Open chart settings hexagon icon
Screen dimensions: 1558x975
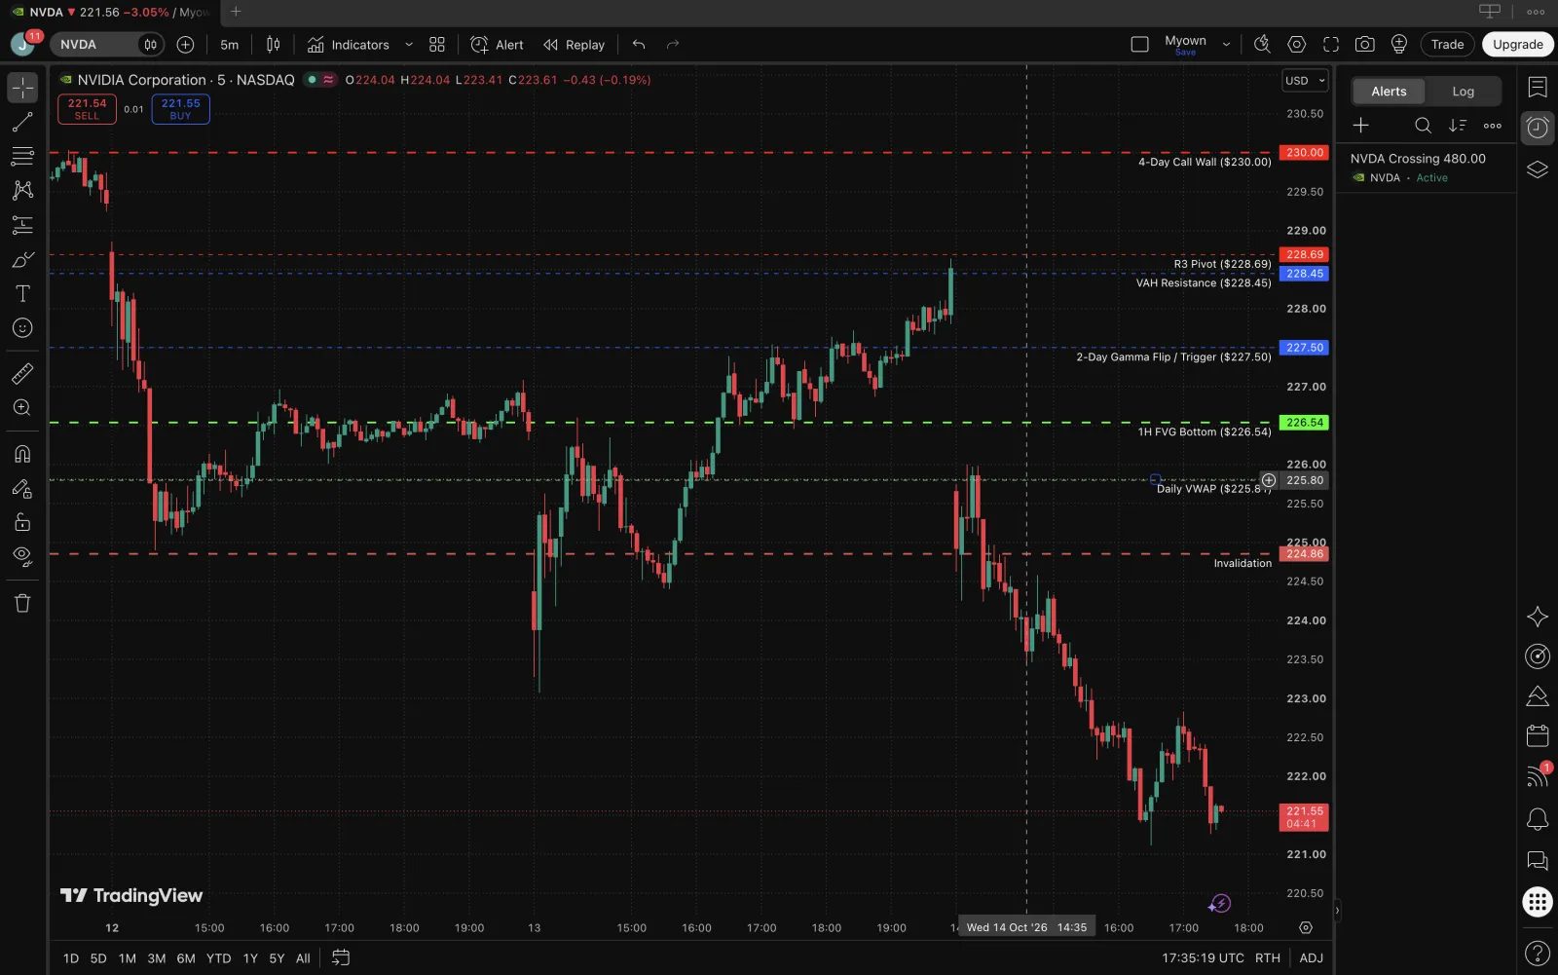click(x=1296, y=45)
